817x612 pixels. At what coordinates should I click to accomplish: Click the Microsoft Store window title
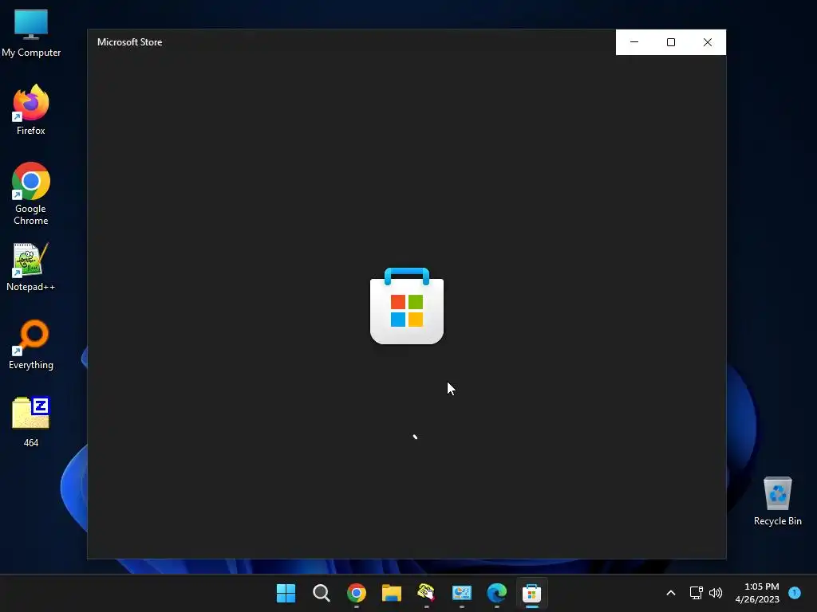[130, 42]
